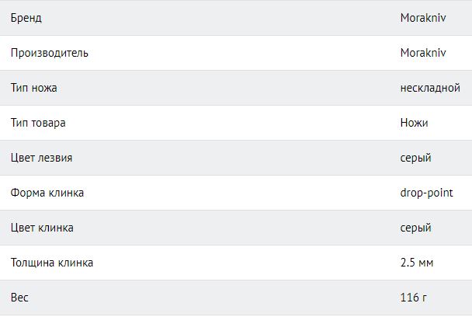The width and height of the screenshot is (472, 317).
Task: Select the 2.5 мм thickness value
Action: tap(417, 263)
